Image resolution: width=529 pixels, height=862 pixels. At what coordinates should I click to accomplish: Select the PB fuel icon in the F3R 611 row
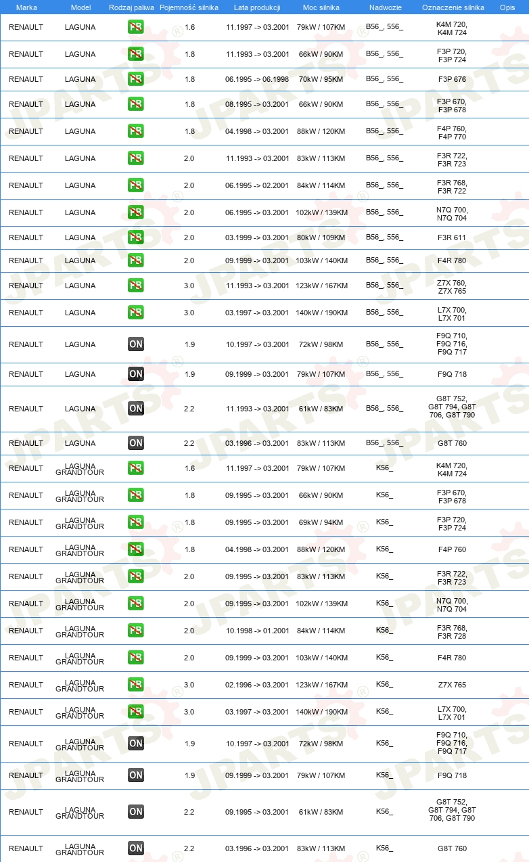click(x=135, y=237)
